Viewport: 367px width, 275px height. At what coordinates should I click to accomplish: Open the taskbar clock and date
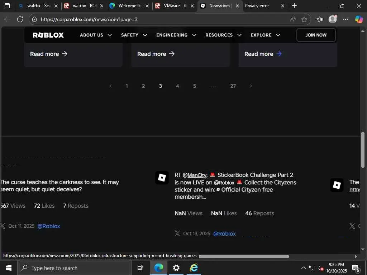tap(336, 268)
